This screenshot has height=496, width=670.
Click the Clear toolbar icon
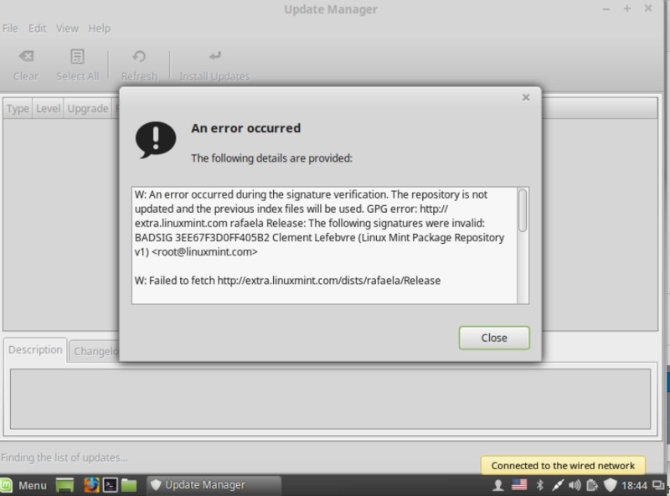click(26, 65)
